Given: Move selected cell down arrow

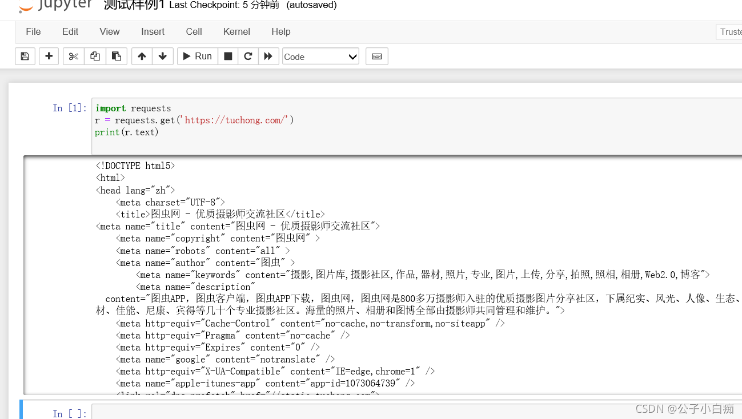Looking at the screenshot, I should [x=163, y=57].
